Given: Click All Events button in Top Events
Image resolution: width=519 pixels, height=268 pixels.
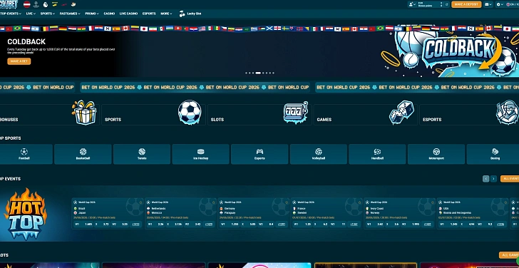Looking at the screenshot, I should click(x=510, y=179).
